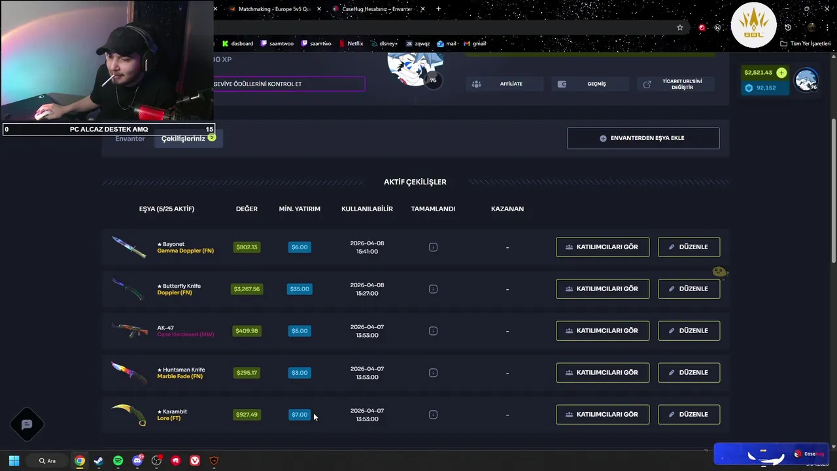View participants for Huntsman Knife giveaway

coord(603,373)
